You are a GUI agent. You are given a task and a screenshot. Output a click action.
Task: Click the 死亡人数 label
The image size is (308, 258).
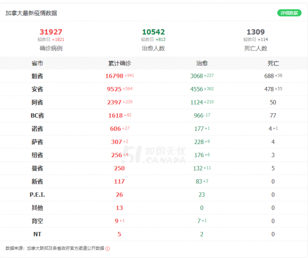(x=256, y=48)
